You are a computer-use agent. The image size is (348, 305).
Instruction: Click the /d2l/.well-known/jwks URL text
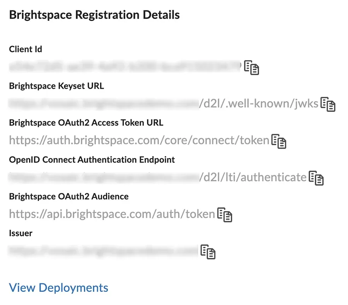point(259,103)
